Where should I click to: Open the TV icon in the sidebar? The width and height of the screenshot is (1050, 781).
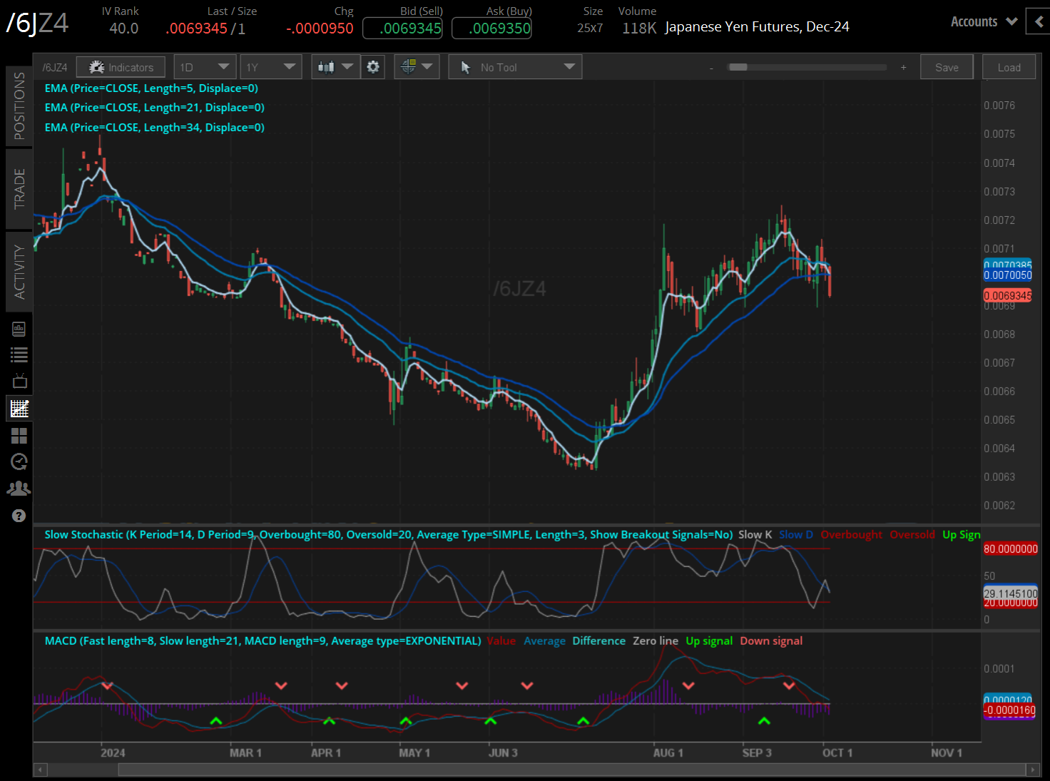tap(19, 381)
